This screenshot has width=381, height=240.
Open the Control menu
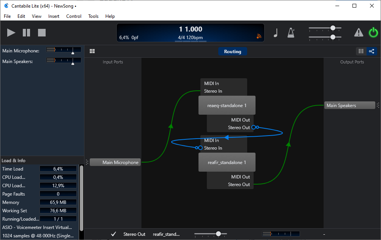click(x=74, y=16)
